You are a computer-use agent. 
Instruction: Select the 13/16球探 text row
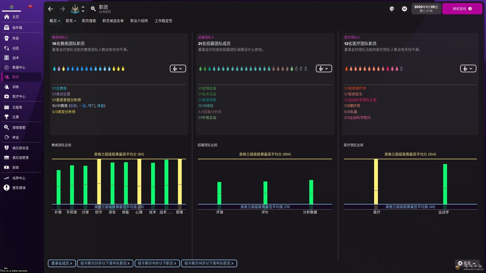pyautogui.click(x=206, y=106)
